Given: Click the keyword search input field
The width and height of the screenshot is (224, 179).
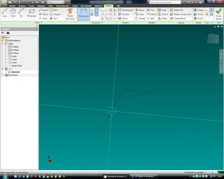Looking at the screenshot, I should pos(163,2).
